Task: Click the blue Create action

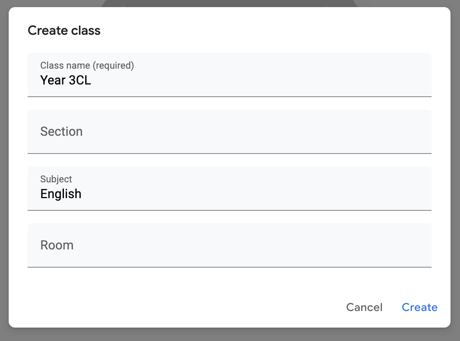Action: point(419,307)
